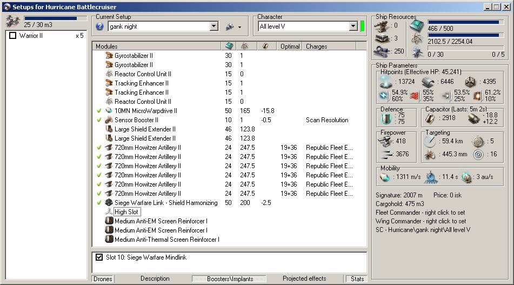This screenshot has width=514, height=285.
Task: Open the Current Setup dropdown
Action: point(213,26)
